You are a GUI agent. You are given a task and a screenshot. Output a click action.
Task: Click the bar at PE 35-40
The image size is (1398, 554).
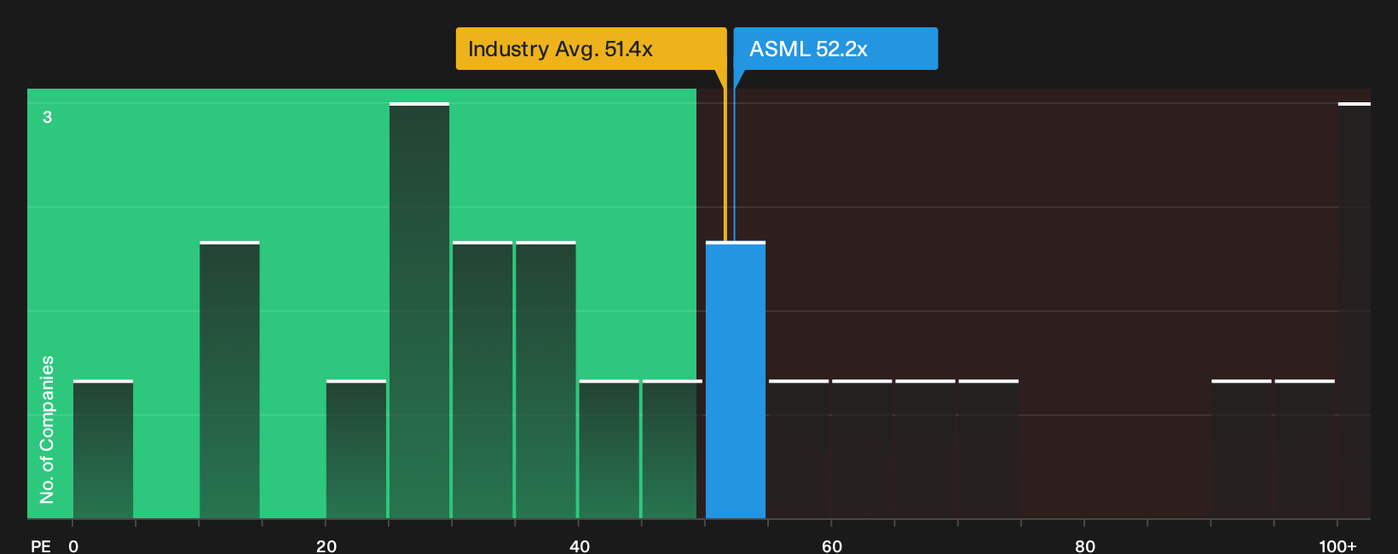[x=546, y=380]
